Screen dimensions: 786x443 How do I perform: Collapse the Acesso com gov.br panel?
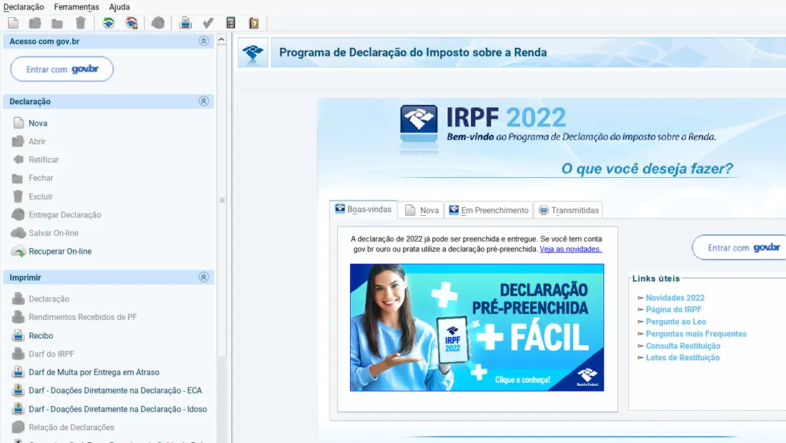coord(204,41)
